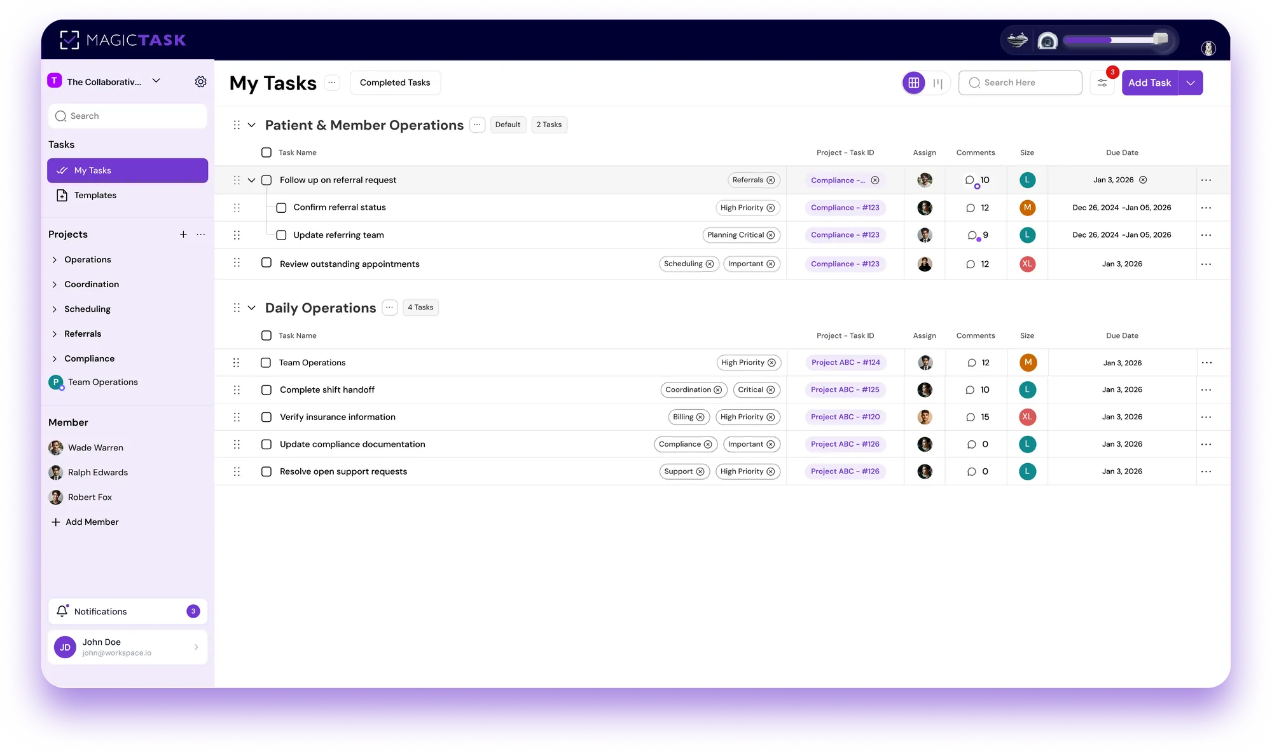1272x751 pixels.
Task: Switch to grid view icon
Action: (914, 83)
